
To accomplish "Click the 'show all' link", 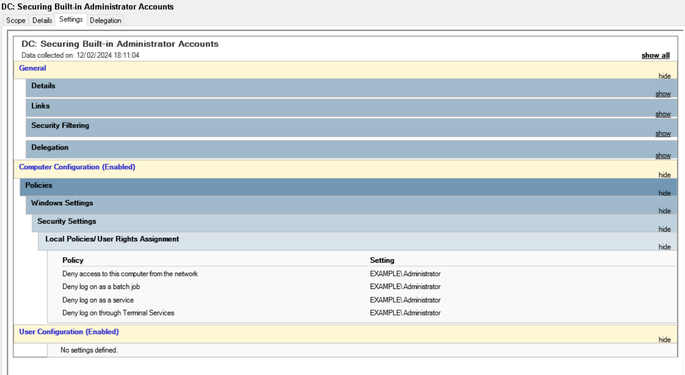I will click(655, 56).
